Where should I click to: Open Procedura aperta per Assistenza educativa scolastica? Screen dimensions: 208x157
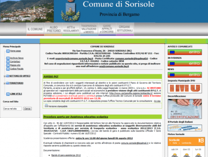point(76,117)
